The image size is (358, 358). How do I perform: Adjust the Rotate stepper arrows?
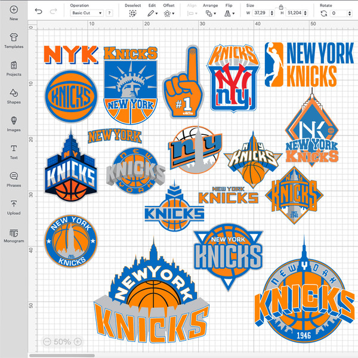[x=350, y=13]
